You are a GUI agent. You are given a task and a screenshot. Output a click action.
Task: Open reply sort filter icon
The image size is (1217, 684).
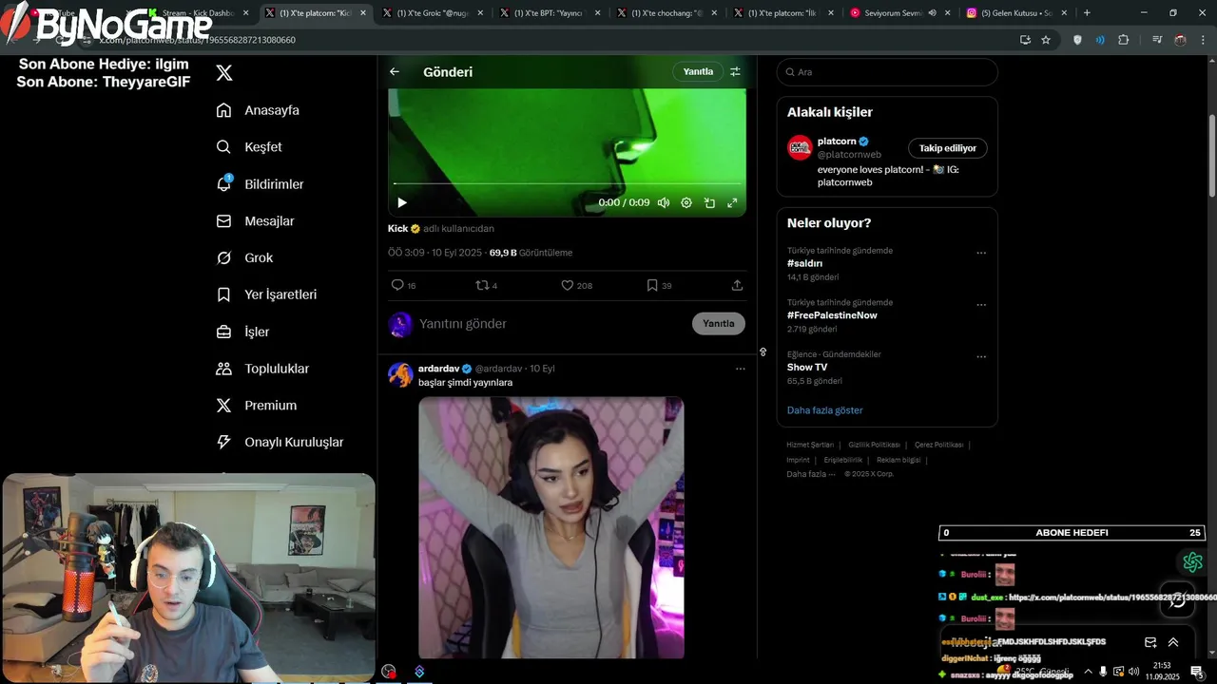click(735, 72)
